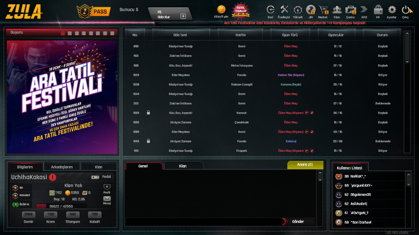Select the last announcement slide indicator
Viewport: 419px width, 235px height.
tap(112, 33)
